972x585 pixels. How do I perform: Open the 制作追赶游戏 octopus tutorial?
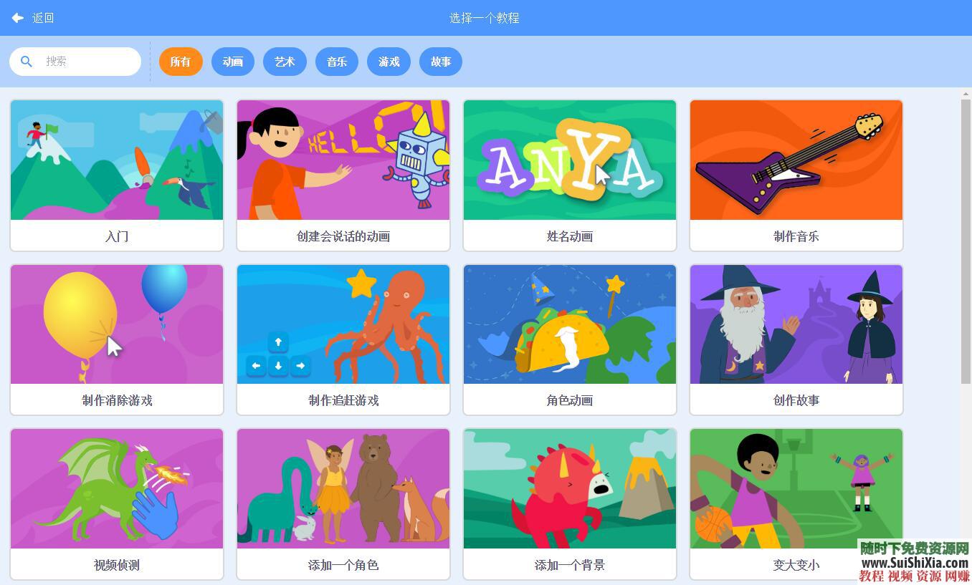(343, 339)
